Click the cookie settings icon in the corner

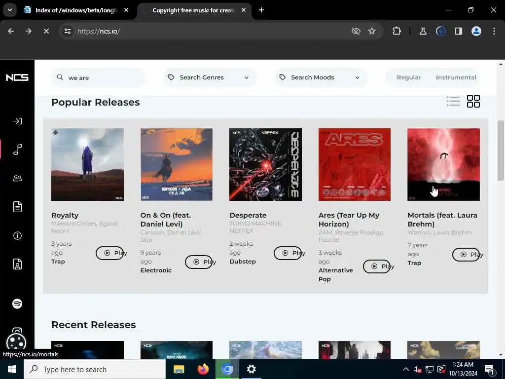tap(16, 342)
